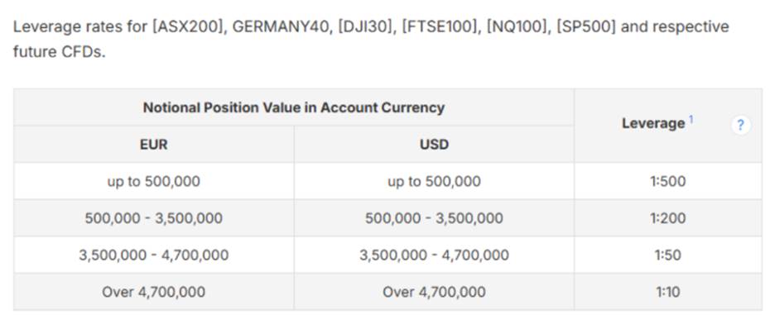This screenshot has height=315, width=775.
Task: Select USD 'up to 500,000' cell
Action: pos(434,181)
